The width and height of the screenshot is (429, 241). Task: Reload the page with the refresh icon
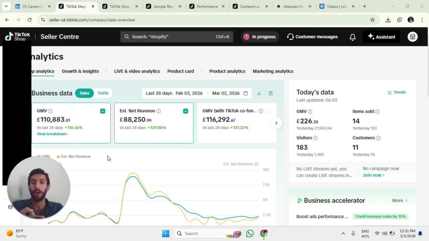(30, 20)
